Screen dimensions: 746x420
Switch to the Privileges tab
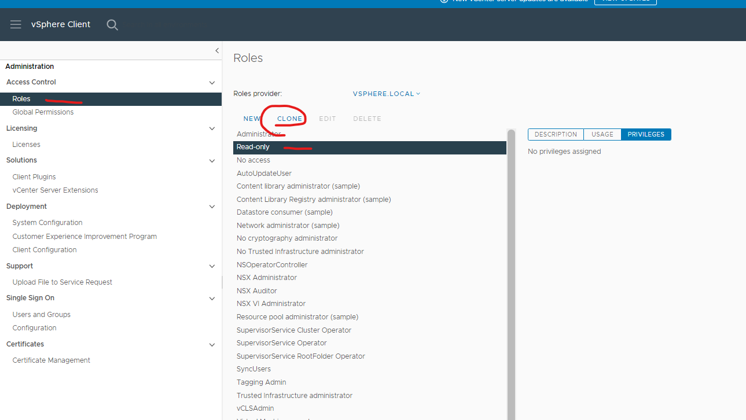646,134
